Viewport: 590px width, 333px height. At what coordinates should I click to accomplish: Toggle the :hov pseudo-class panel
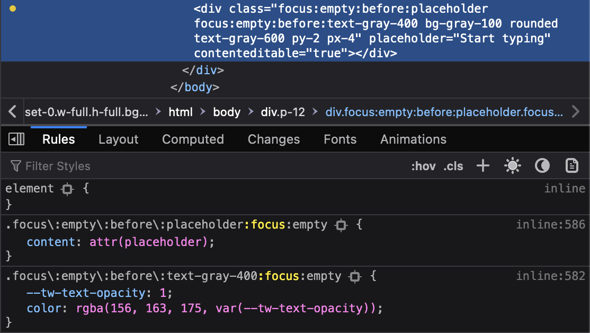point(424,166)
